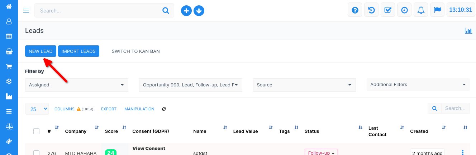The image size is (476, 155).
Task: Click the help question mark icon
Action: click(355, 10)
